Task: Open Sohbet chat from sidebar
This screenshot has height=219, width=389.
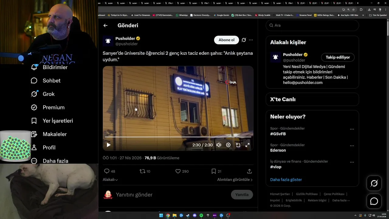Action: 46,81
